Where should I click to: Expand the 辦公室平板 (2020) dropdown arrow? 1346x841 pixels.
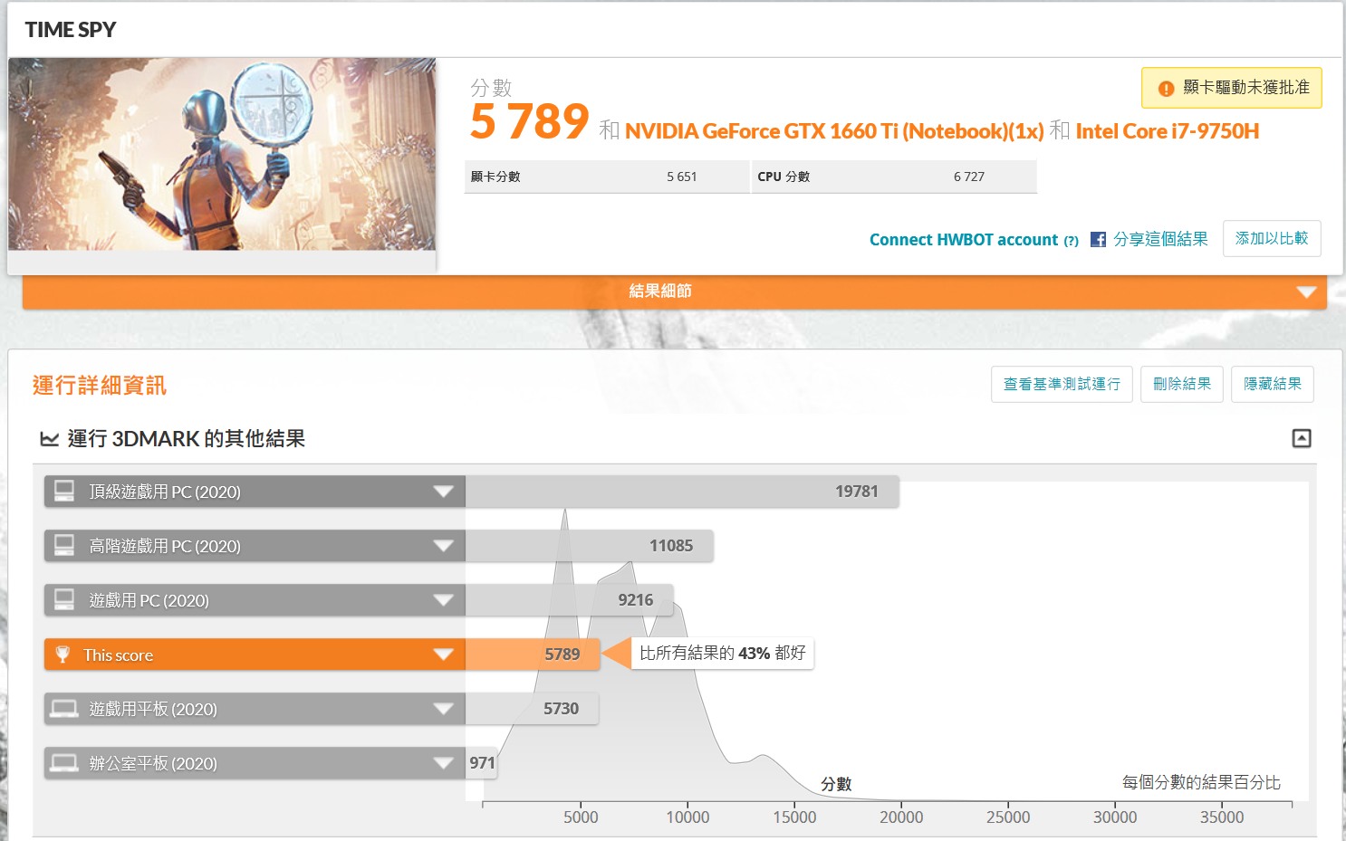pos(443,763)
